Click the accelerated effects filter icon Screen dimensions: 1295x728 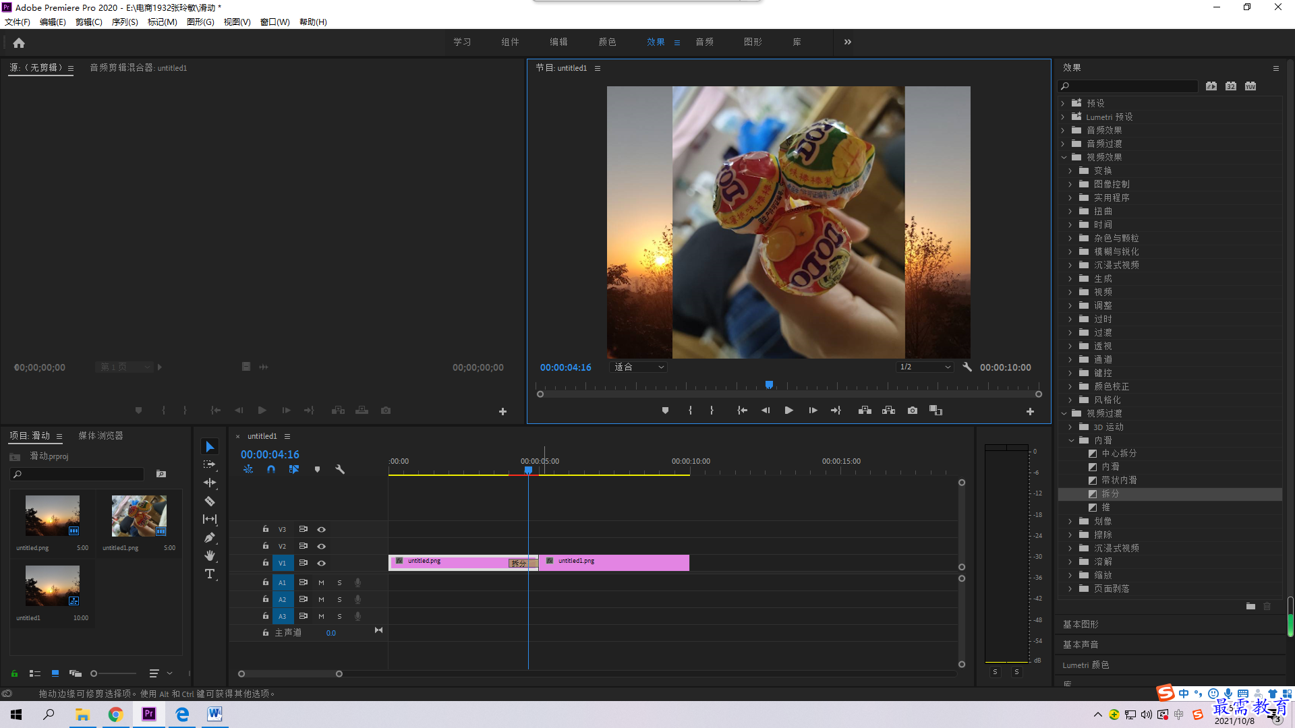[x=1211, y=86]
